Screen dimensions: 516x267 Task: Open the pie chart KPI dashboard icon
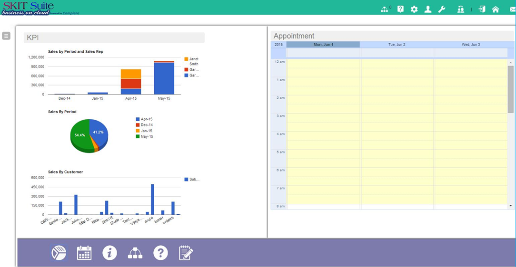coord(59,253)
